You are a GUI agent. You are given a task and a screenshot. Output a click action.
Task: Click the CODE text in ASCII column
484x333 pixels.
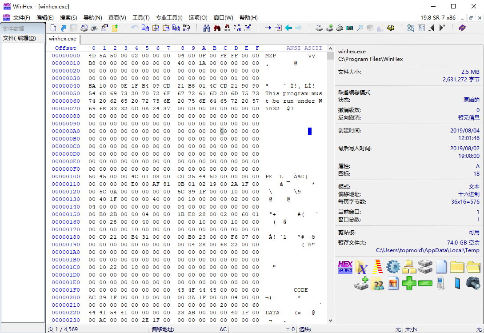300,290
